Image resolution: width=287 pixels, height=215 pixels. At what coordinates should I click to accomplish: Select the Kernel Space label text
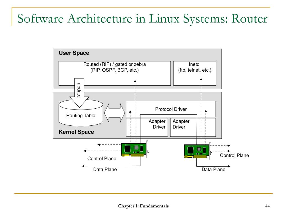pos(76,132)
